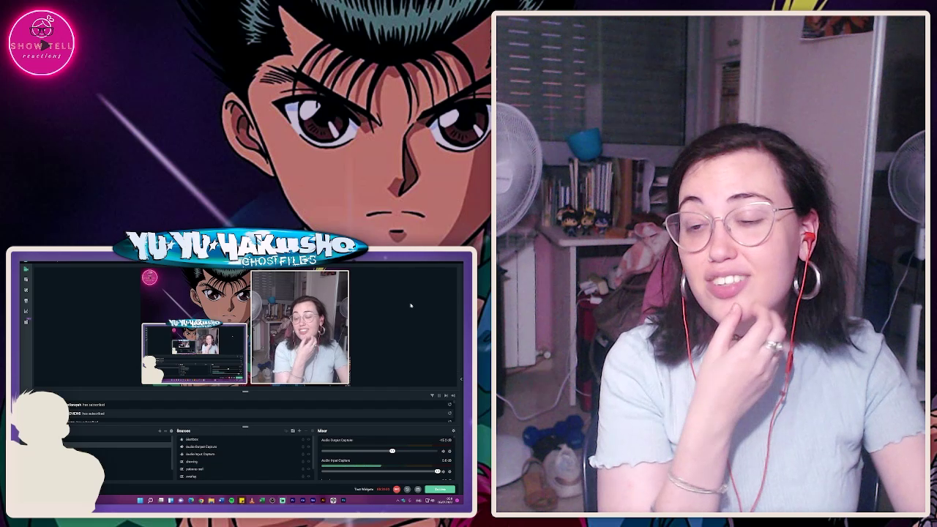This screenshot has height=527, width=937.
Task: Open the show hidden icons chevron in system tray
Action: coord(397,499)
